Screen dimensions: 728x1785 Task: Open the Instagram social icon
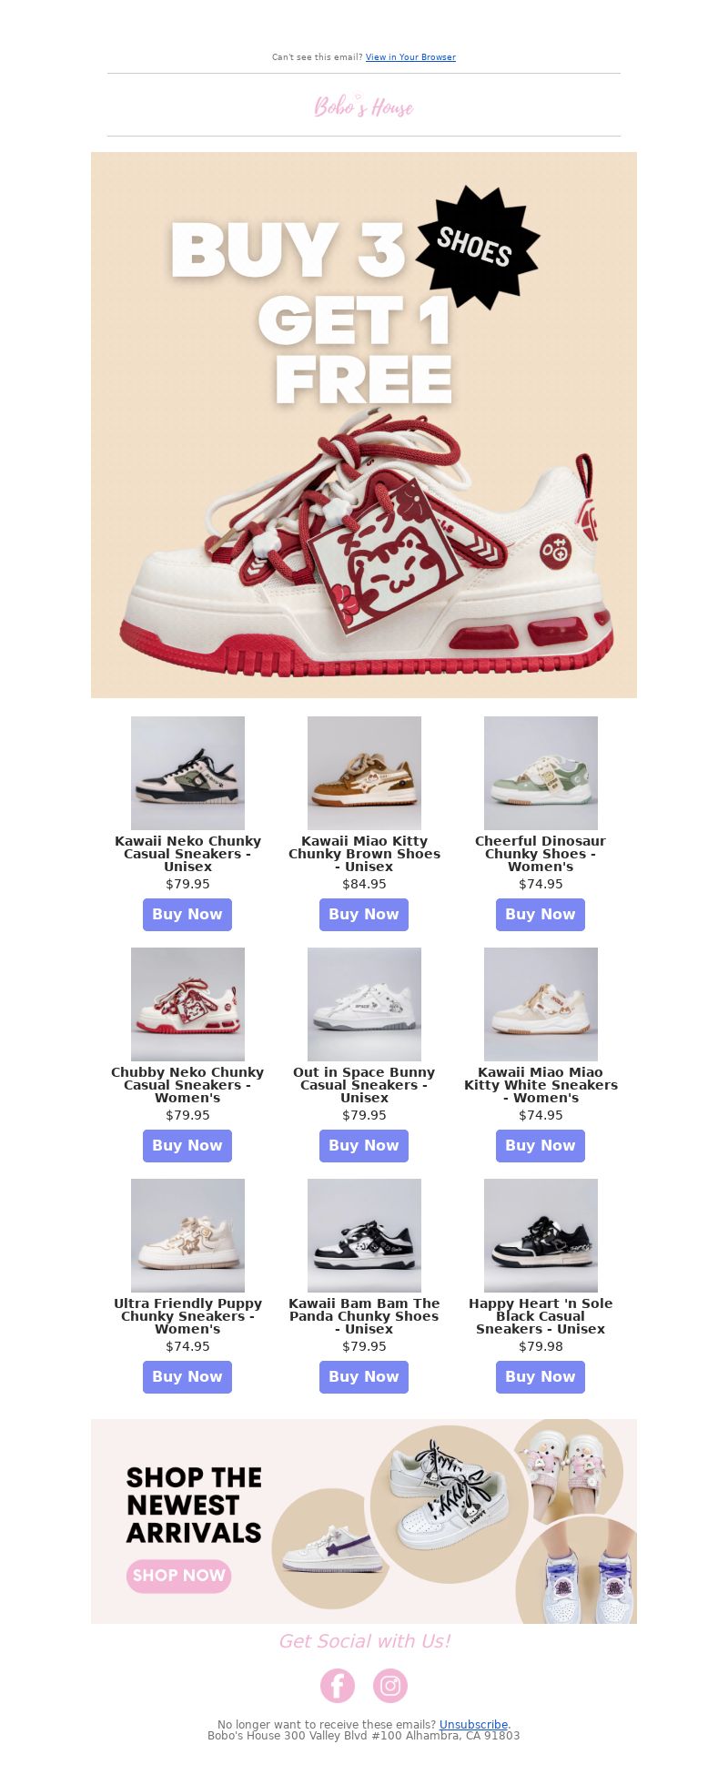click(x=389, y=1685)
